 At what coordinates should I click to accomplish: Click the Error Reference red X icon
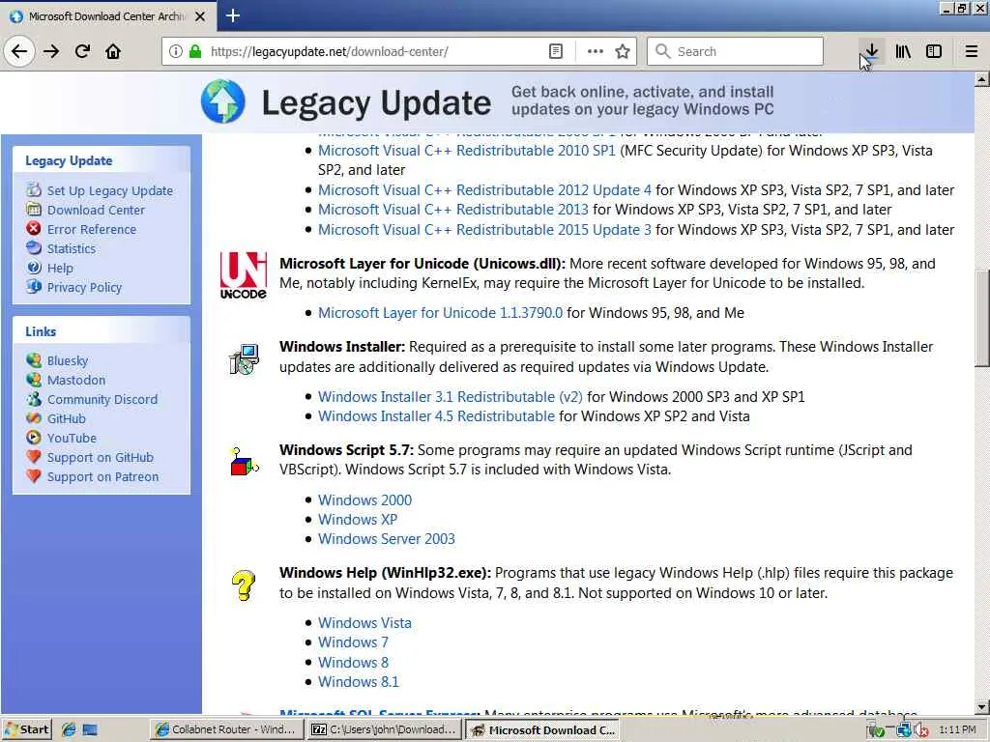34,228
